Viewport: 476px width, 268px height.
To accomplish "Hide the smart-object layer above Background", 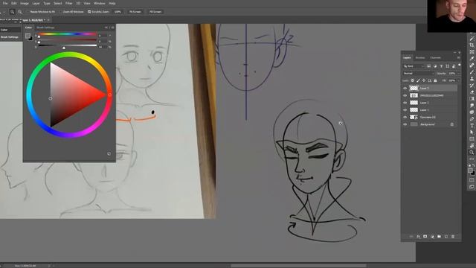I will (x=405, y=118).
